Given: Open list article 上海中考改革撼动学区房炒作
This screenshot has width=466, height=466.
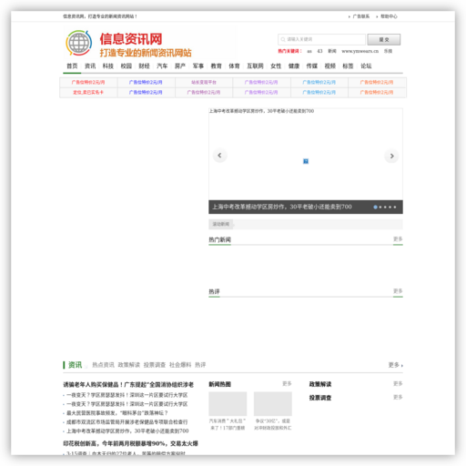Looking at the screenshot, I should (x=127, y=431).
